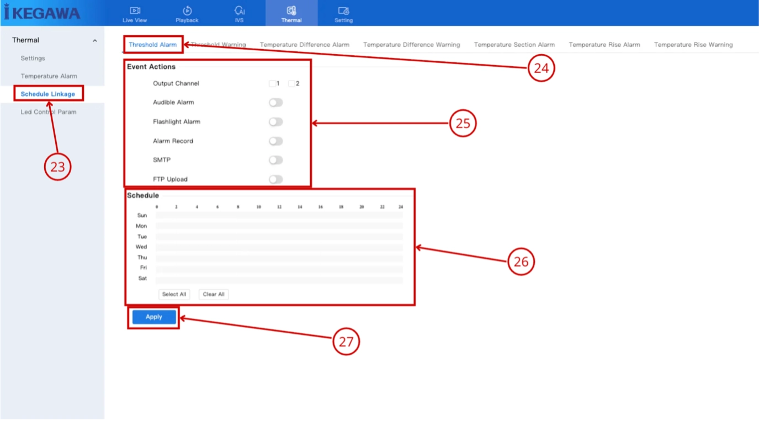The height and width of the screenshot is (421, 759).
Task: Click the Wed schedule time bar
Action: click(279, 247)
